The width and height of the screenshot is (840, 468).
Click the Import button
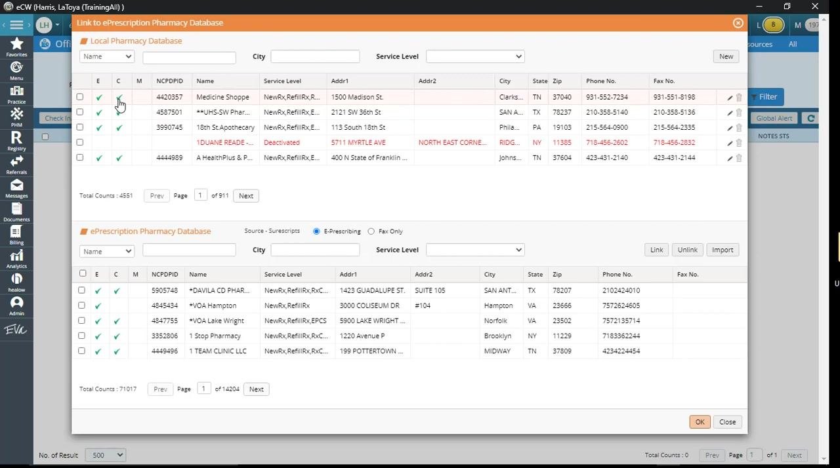coord(723,250)
